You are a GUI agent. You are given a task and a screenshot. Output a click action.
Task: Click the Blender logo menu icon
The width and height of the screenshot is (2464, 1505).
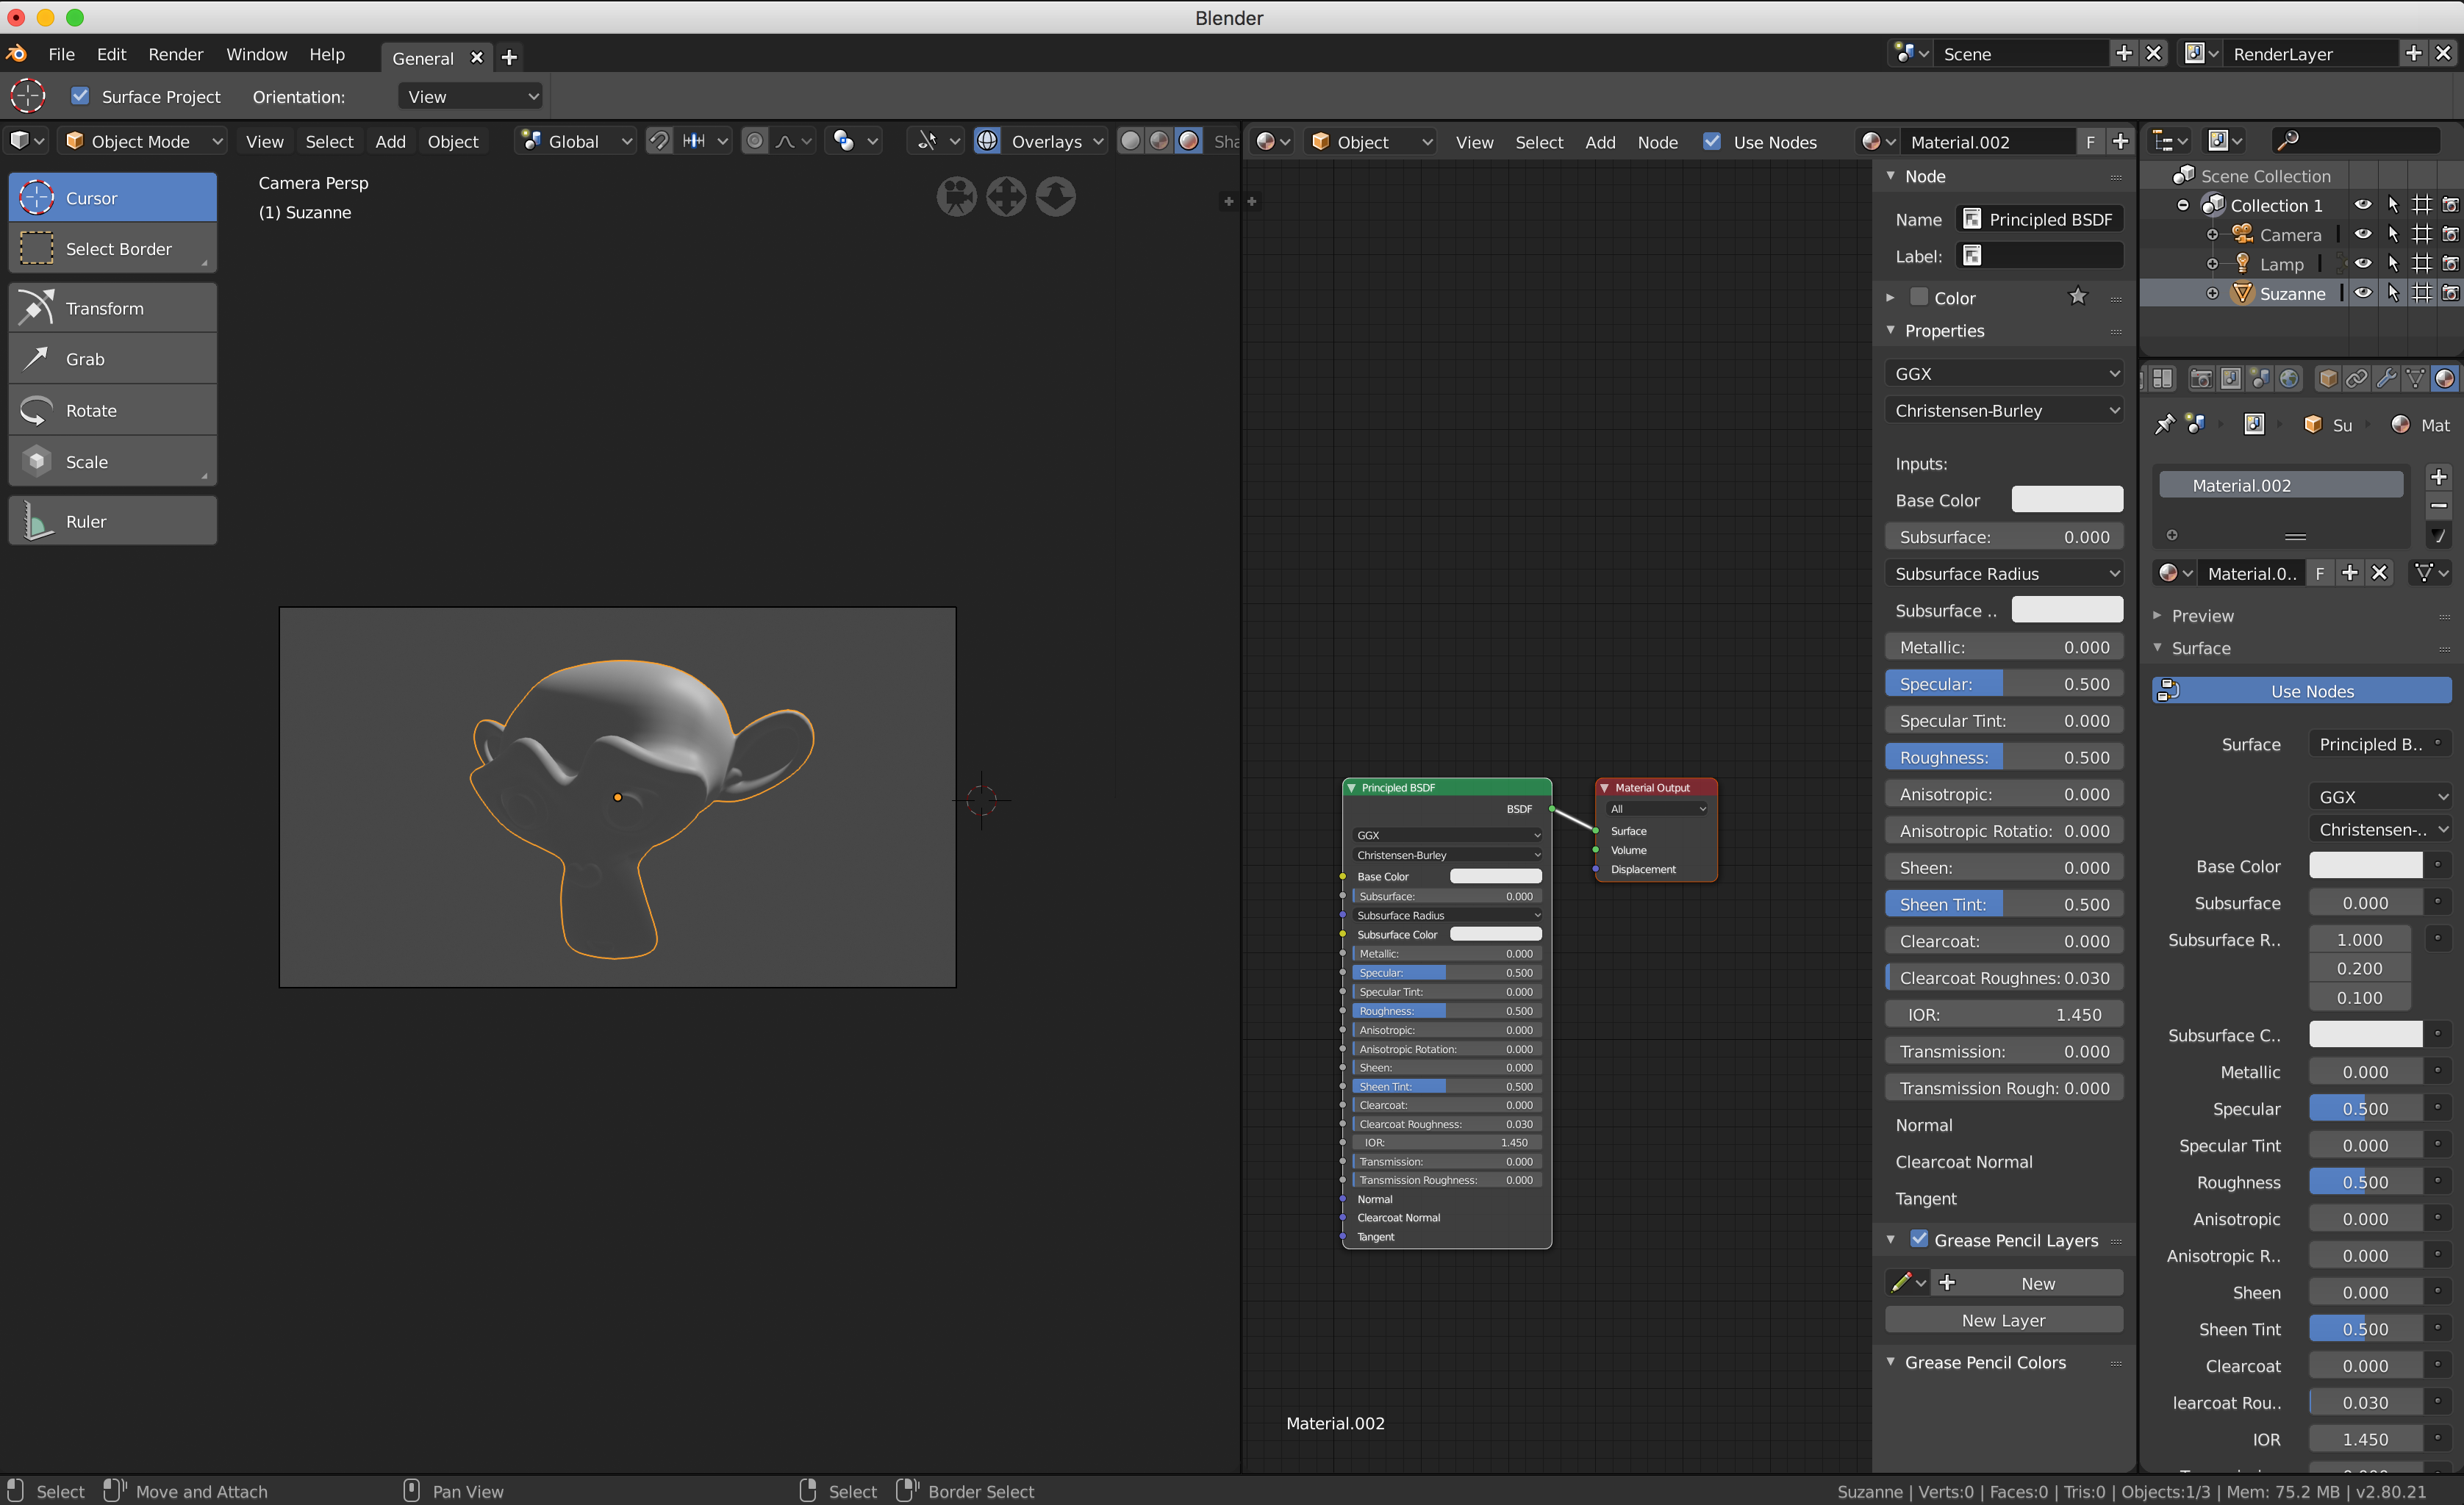click(17, 54)
